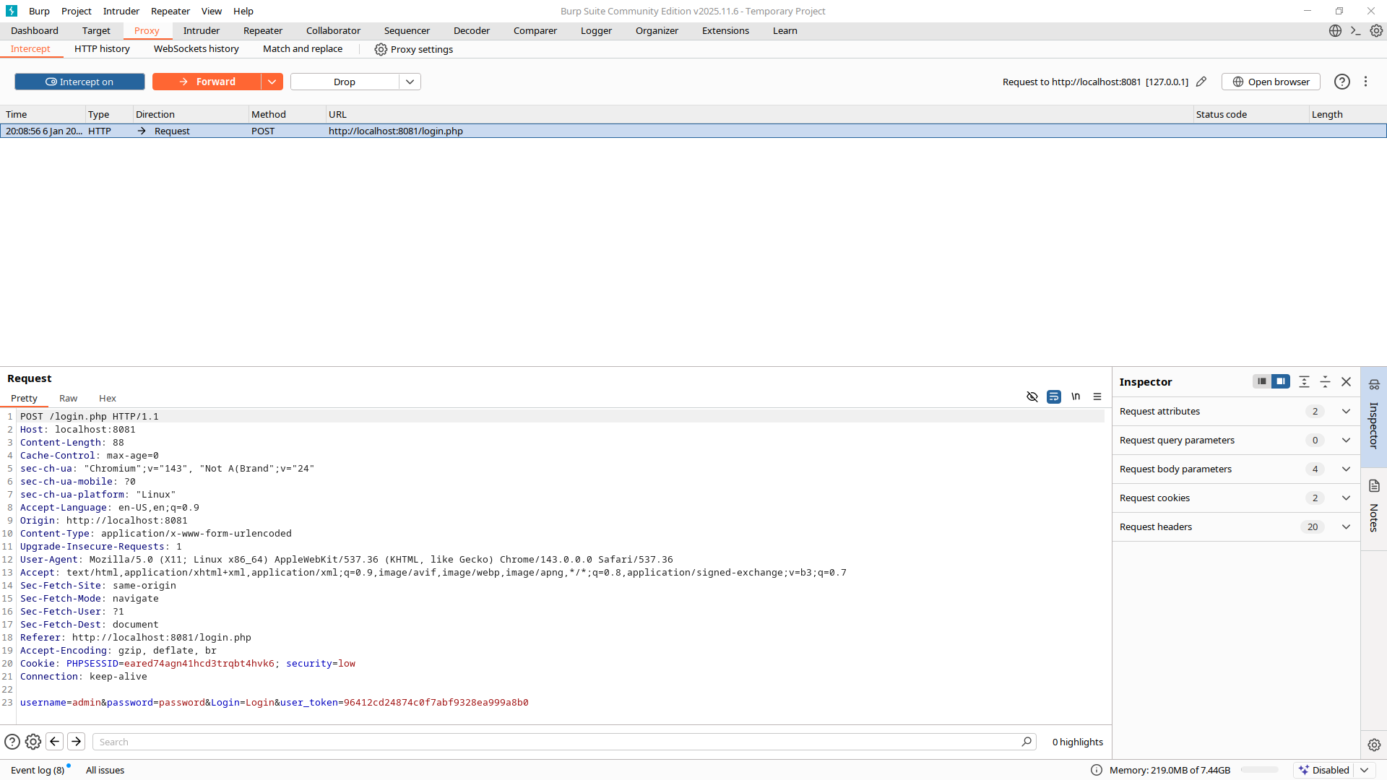
Task: Expand the Request headers section
Action: click(1346, 526)
